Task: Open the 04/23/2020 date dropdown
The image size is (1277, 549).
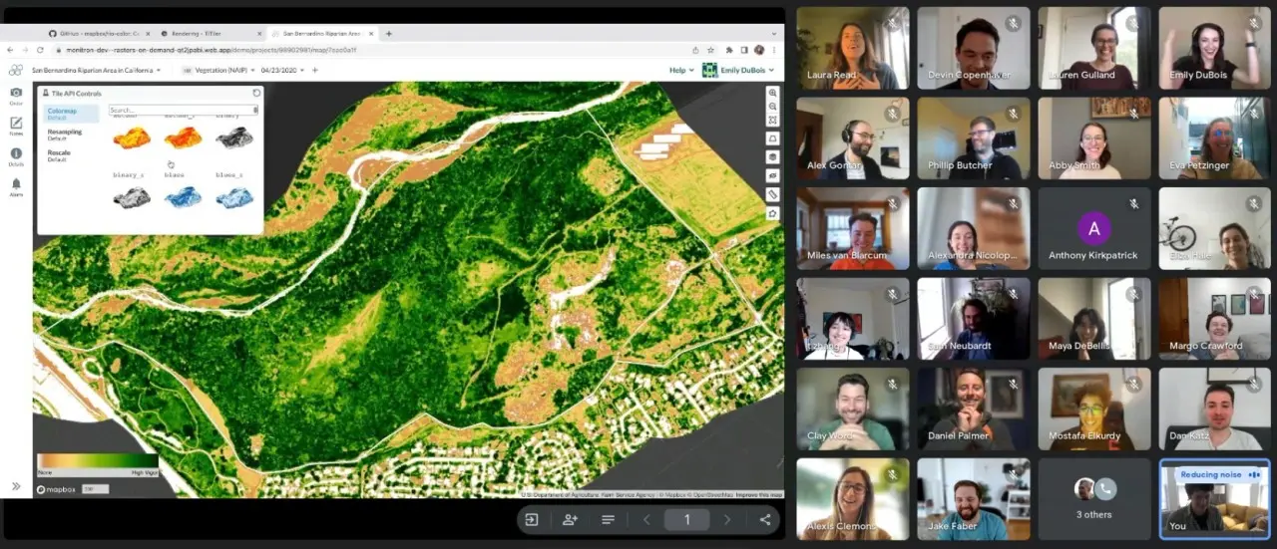Action: point(283,70)
